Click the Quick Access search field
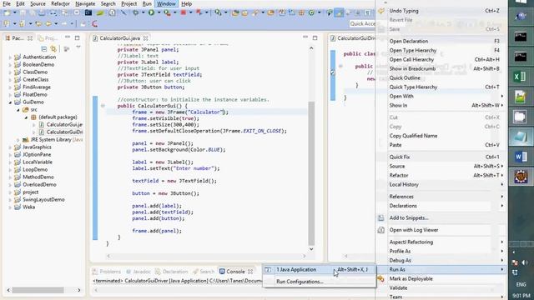 [x=362, y=24]
